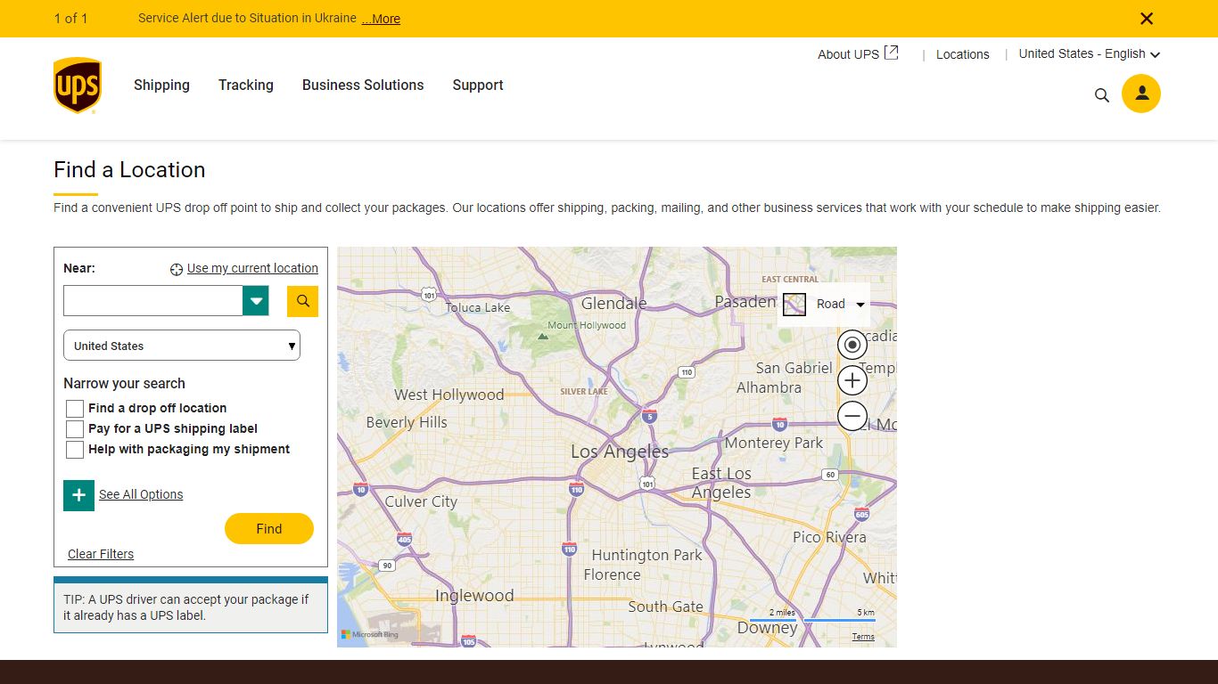Click the Alhambra label on map
This screenshot has width=1218, height=684.
[769, 387]
